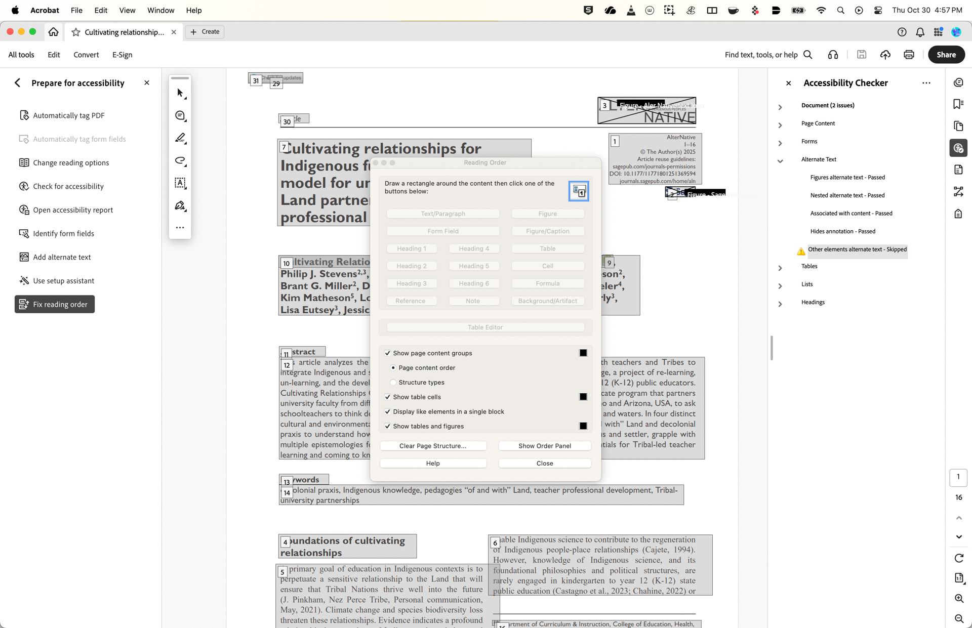This screenshot has width=972, height=628.
Task: Zoom in using the magnifier plus icon
Action: (959, 598)
